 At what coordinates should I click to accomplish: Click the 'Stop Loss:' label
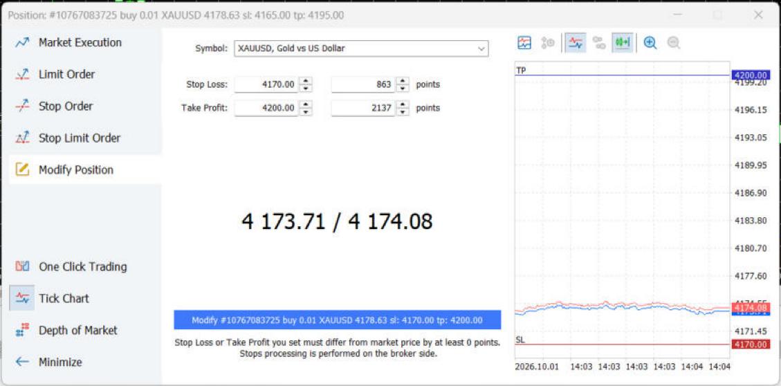(207, 84)
